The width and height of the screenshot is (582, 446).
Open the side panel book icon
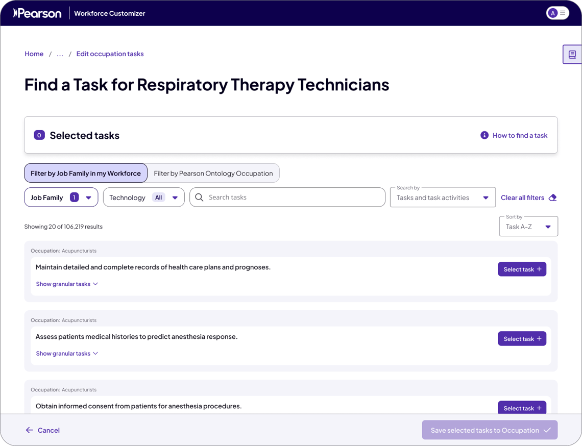click(572, 55)
